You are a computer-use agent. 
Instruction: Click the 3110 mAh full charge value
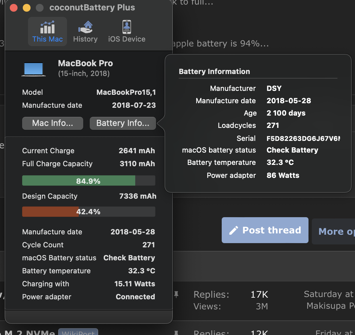[x=137, y=163]
